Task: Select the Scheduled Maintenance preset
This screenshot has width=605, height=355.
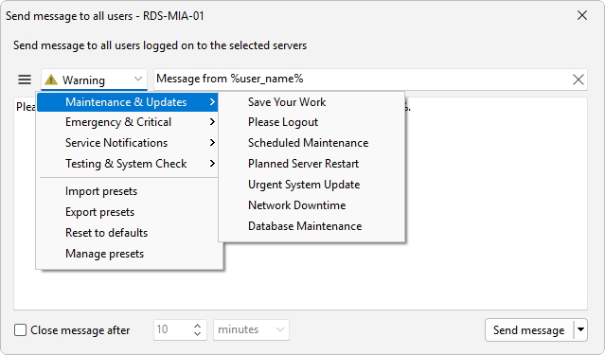Action: 311,143
